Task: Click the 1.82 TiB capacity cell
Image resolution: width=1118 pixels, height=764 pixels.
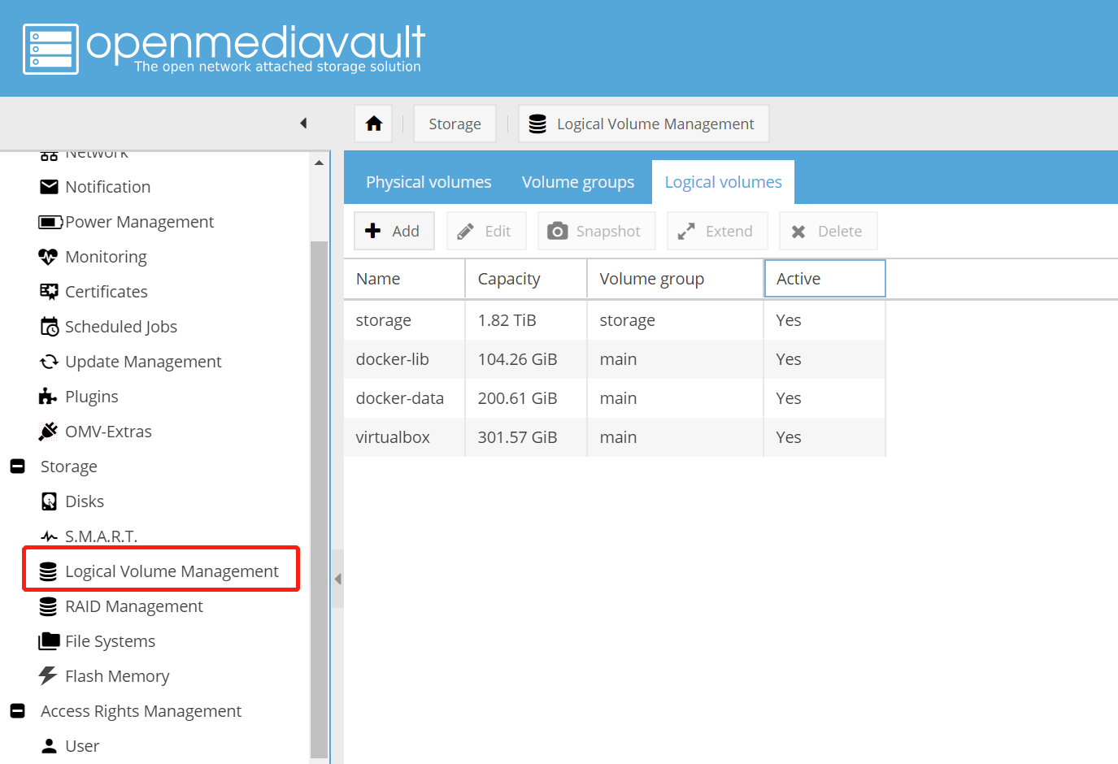Action: (526, 320)
